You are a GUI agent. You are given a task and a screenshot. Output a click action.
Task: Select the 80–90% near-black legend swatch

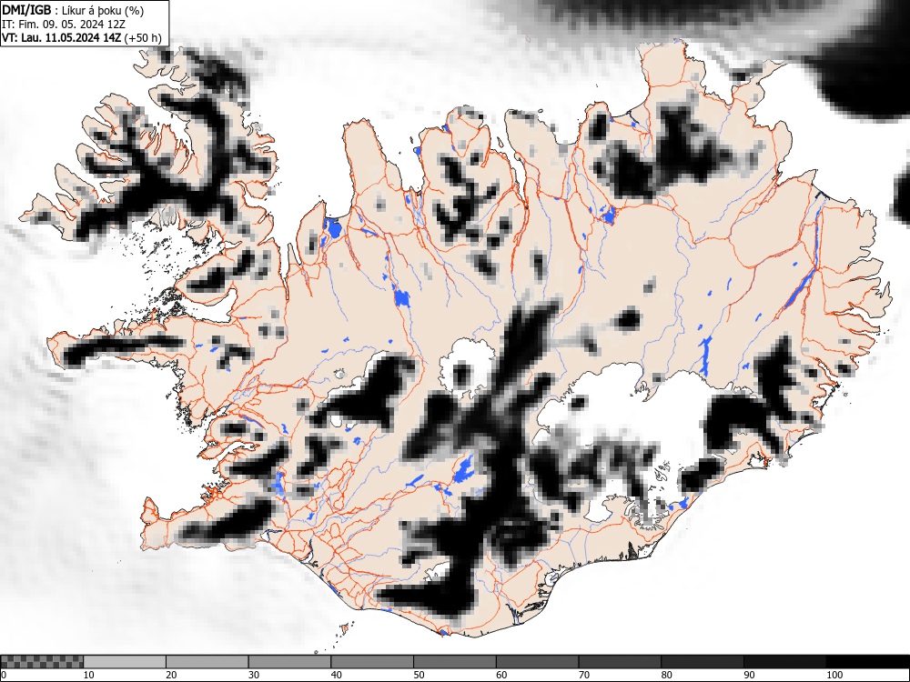click(703, 662)
